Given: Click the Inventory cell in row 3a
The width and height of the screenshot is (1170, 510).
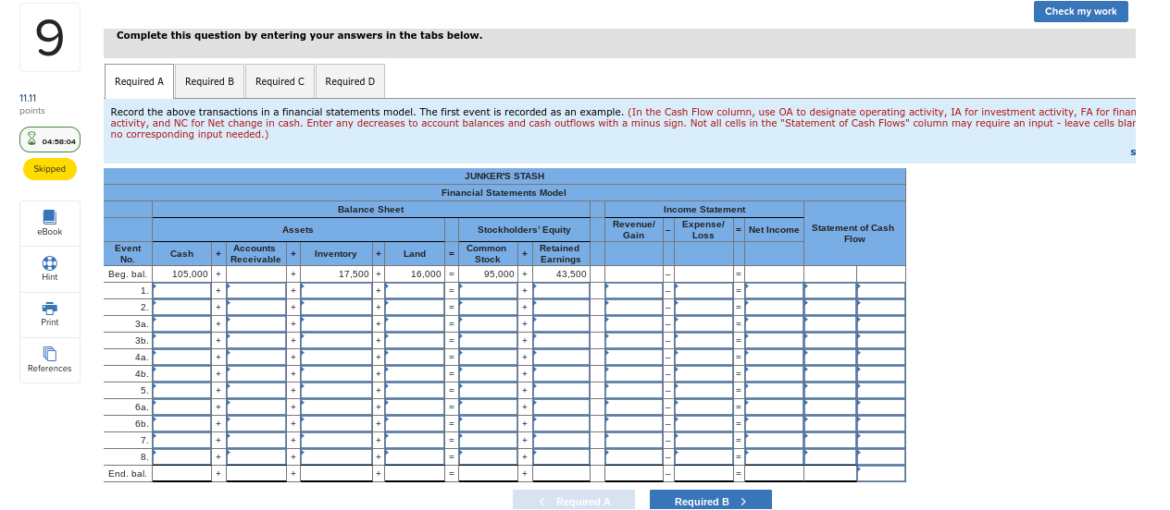Looking at the screenshot, I should [x=336, y=324].
